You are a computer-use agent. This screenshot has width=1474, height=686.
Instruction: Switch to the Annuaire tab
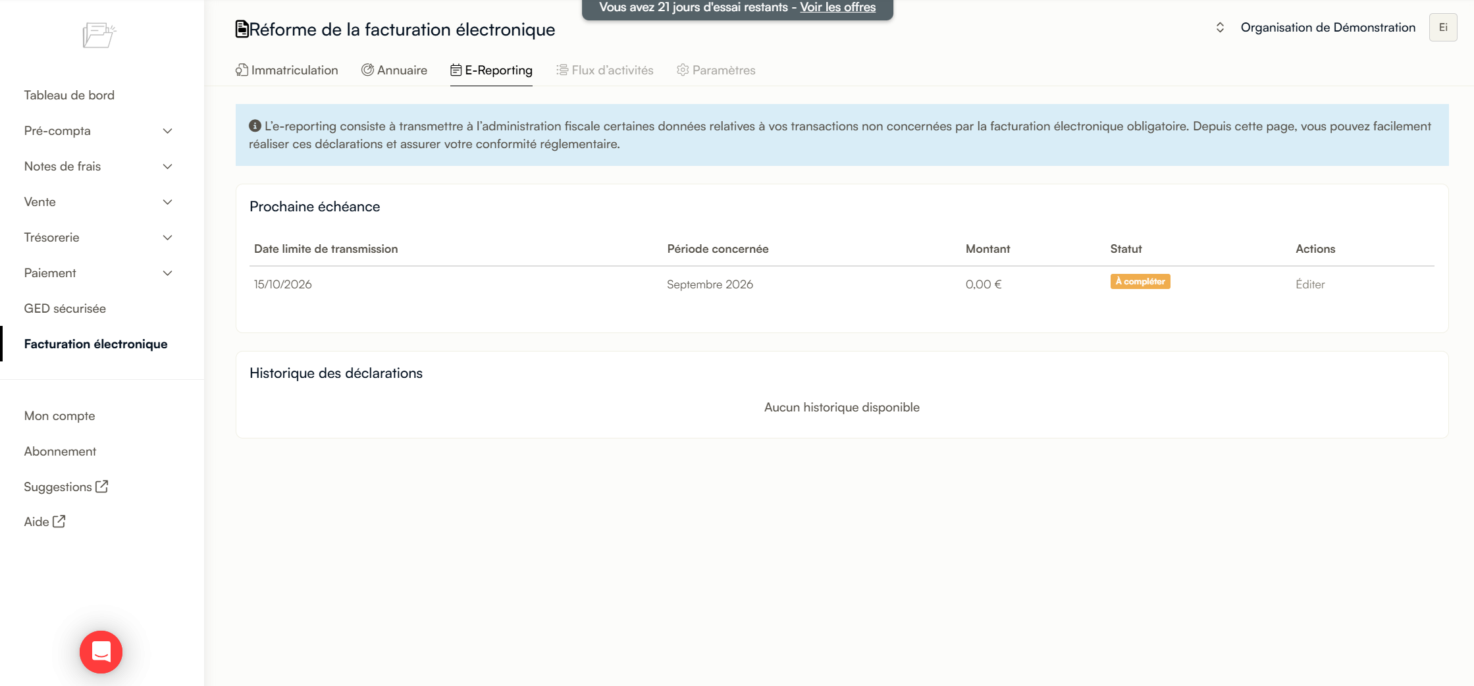point(394,70)
